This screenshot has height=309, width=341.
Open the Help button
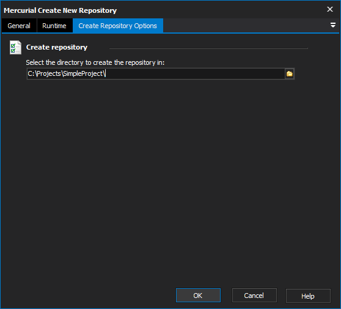(308, 296)
